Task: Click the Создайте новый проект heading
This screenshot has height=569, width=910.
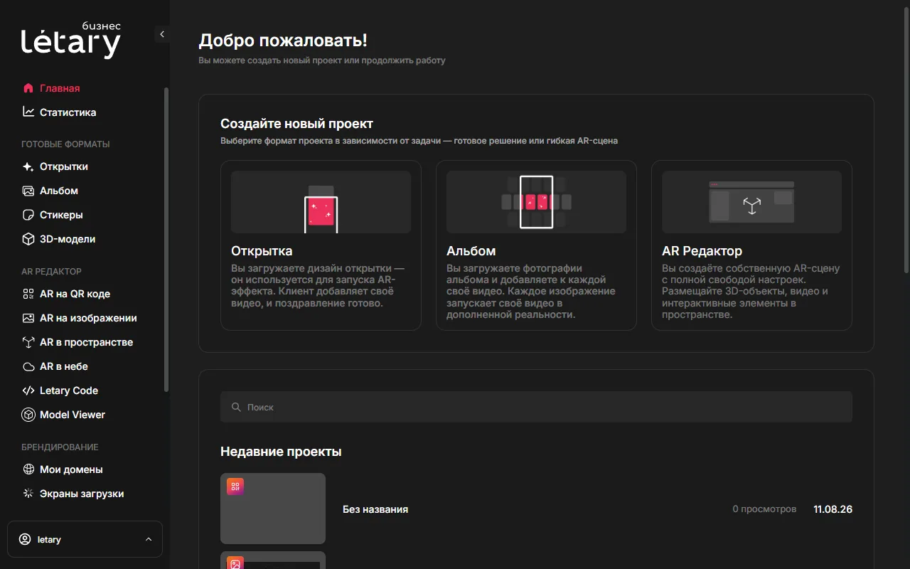Action: (x=296, y=124)
